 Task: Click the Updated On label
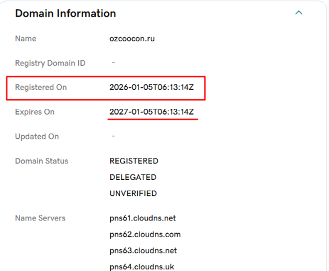pyautogui.click(x=37, y=137)
